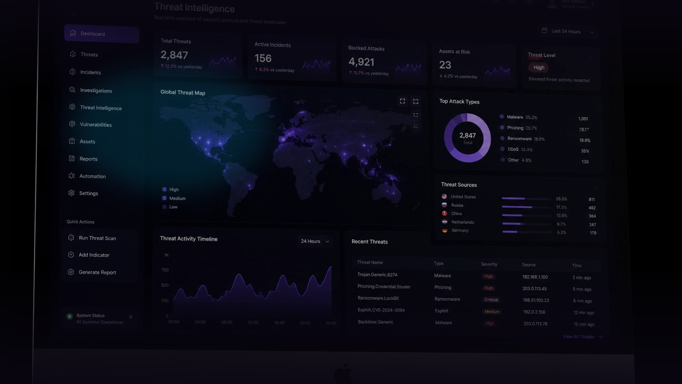This screenshot has height=384, width=682.
Task: Click the Threat Level High badge
Action: [538, 68]
